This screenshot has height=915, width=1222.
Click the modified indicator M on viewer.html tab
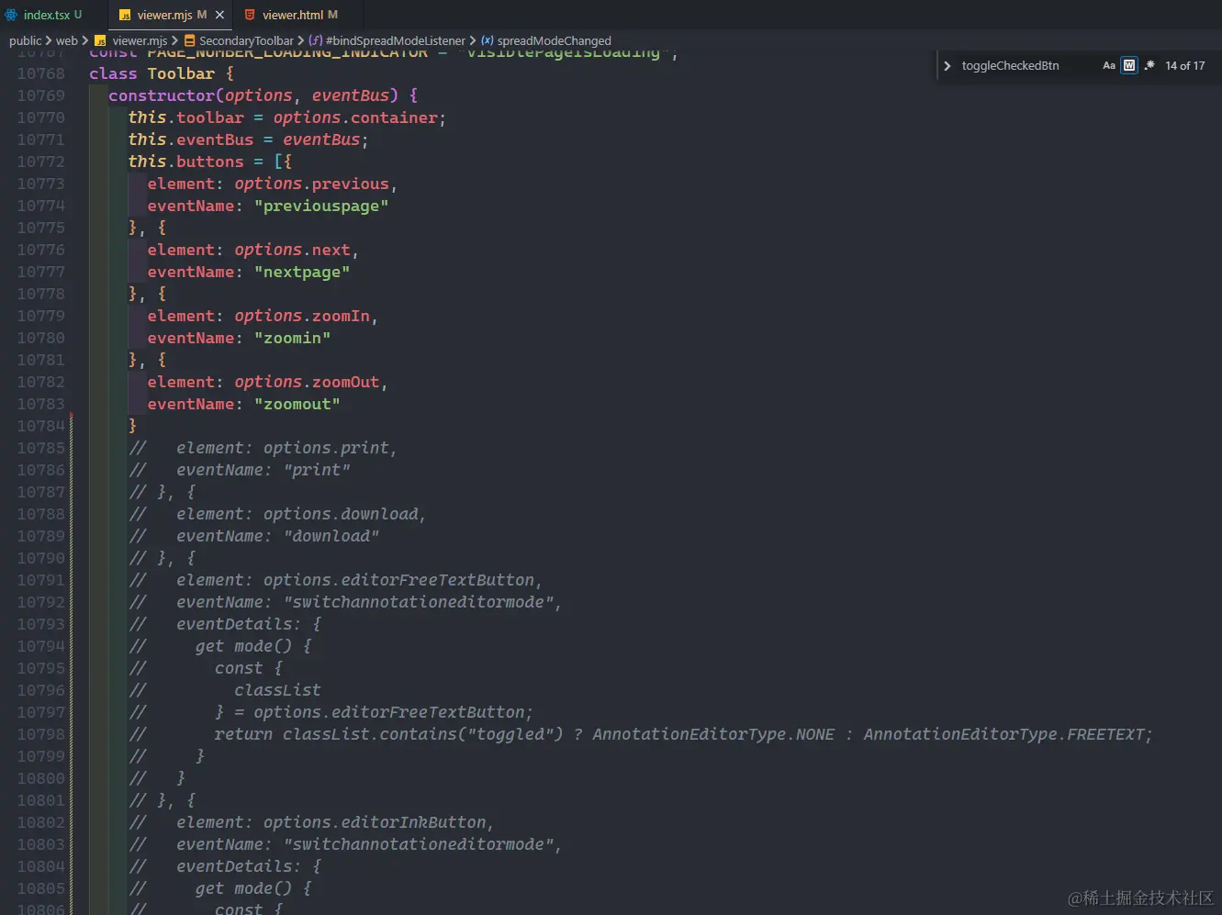click(334, 15)
